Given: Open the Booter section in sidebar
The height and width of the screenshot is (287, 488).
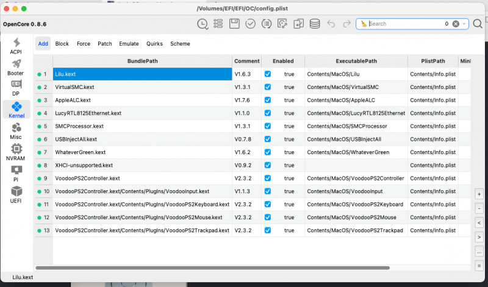Looking at the screenshot, I should [16, 67].
